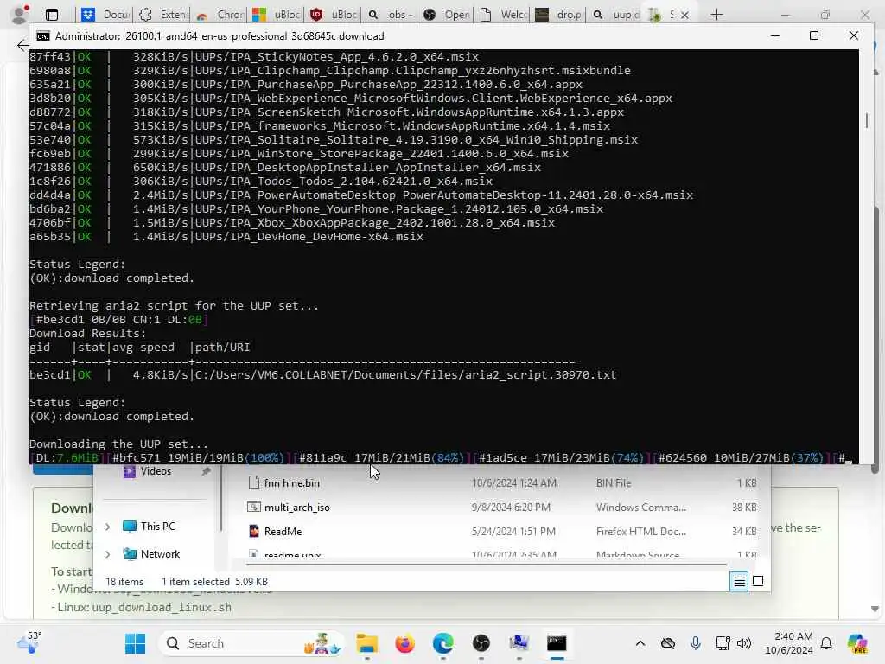Switch to the Welc browser tab
The height and width of the screenshot is (664, 885).
pyautogui.click(x=504, y=15)
